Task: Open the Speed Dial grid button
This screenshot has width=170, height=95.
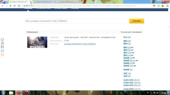Action: click(x=15, y=6)
